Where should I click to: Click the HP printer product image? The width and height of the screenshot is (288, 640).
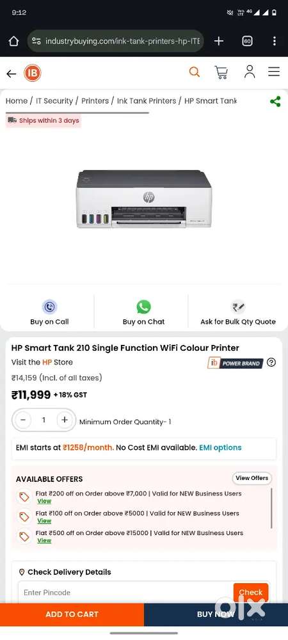pyautogui.click(x=144, y=199)
